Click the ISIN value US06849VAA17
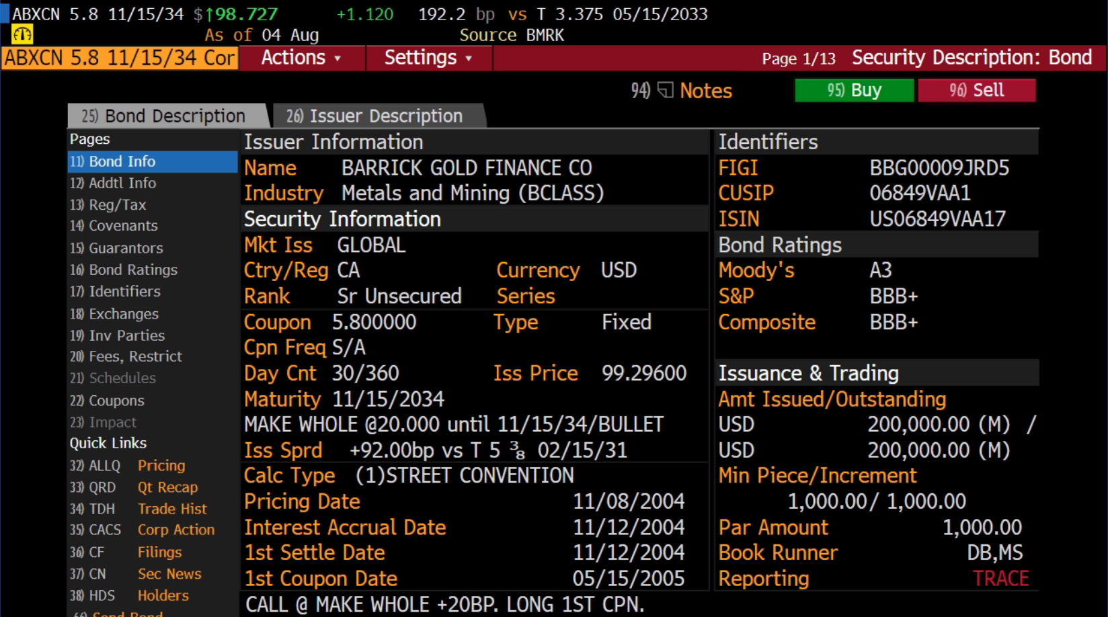 pos(937,219)
